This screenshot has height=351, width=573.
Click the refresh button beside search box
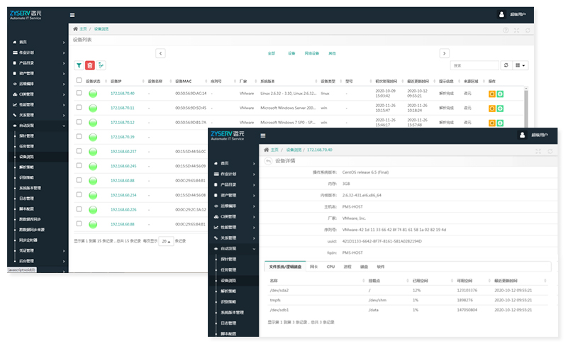coord(506,65)
